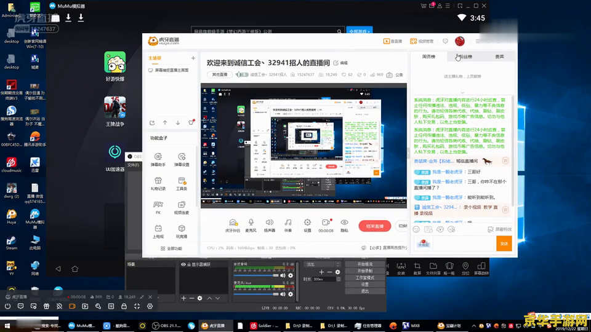This screenshot has height=332, width=591.
Task: Expand the 全部功能 all functions list
Action: tap(171, 248)
